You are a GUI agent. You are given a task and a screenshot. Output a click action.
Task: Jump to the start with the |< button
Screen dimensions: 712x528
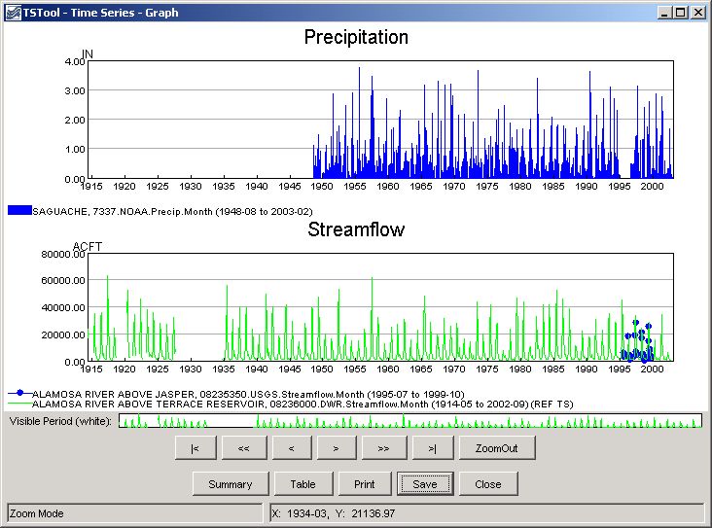click(x=196, y=448)
